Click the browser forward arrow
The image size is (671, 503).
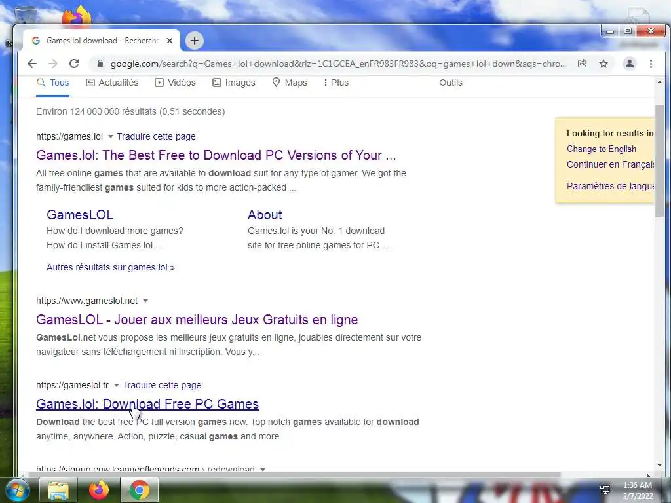click(52, 64)
